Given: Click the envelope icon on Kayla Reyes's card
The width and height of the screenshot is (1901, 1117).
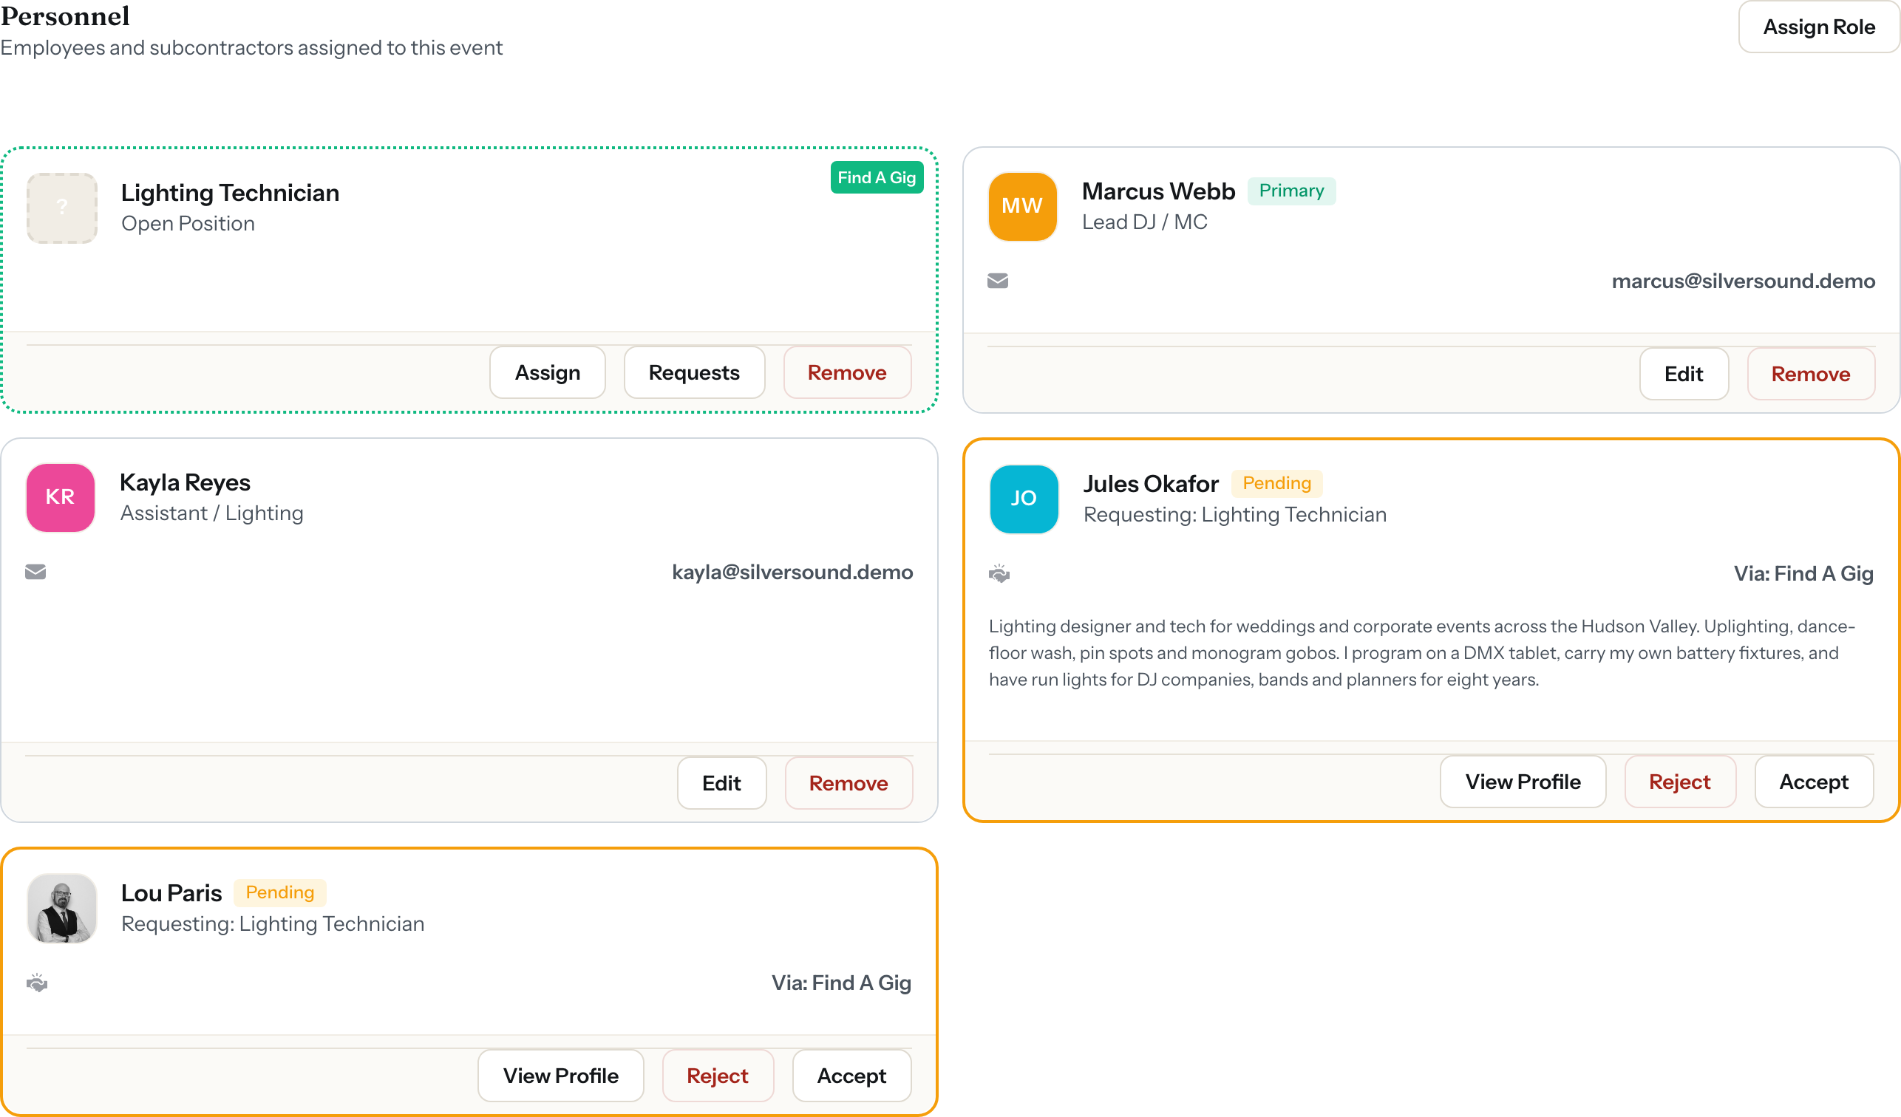Looking at the screenshot, I should coord(35,572).
